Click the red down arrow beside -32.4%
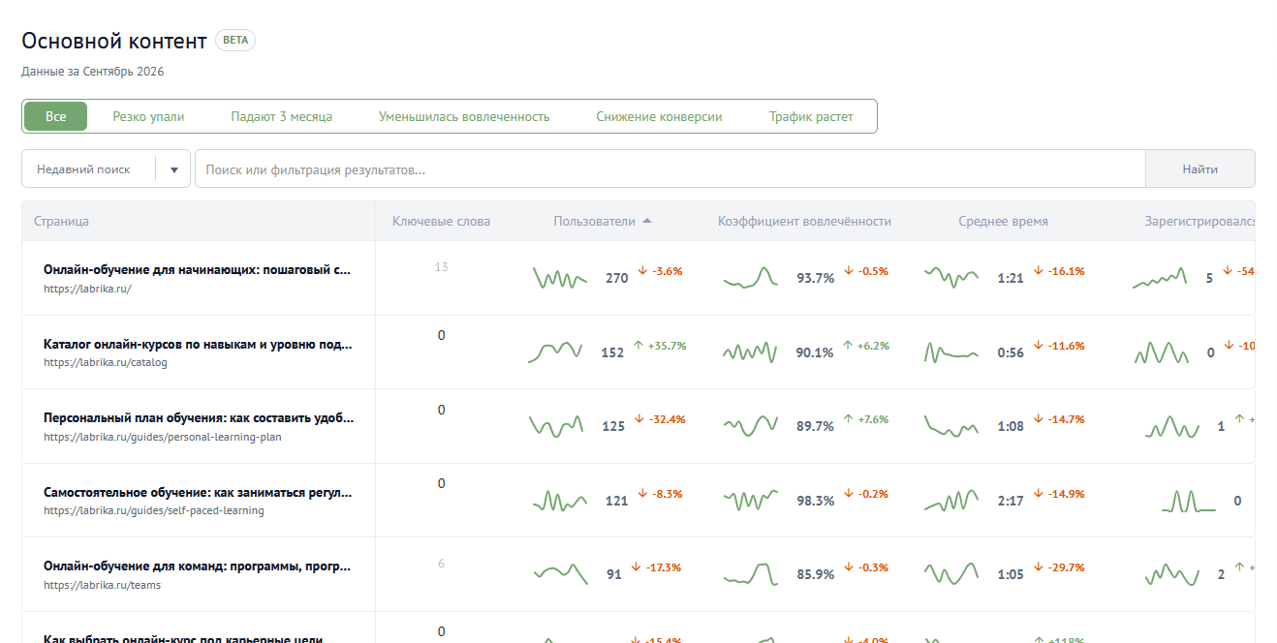Image resolution: width=1277 pixels, height=643 pixels. (x=639, y=419)
